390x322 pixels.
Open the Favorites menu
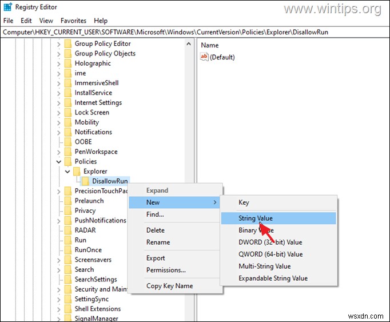[73, 21]
